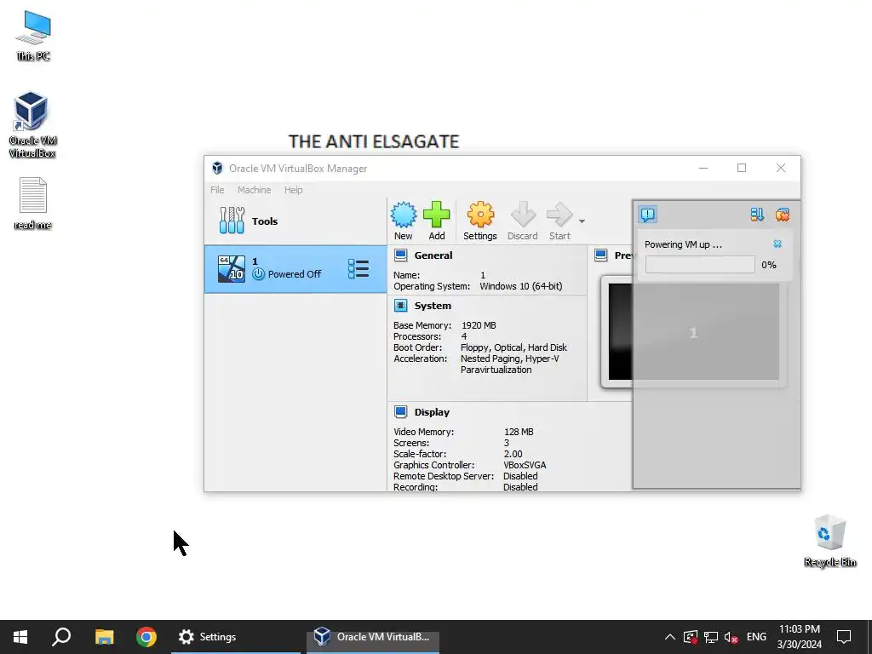The height and width of the screenshot is (654, 872).
Task: Click the New virtual machine toolbar icon
Action: tap(403, 221)
